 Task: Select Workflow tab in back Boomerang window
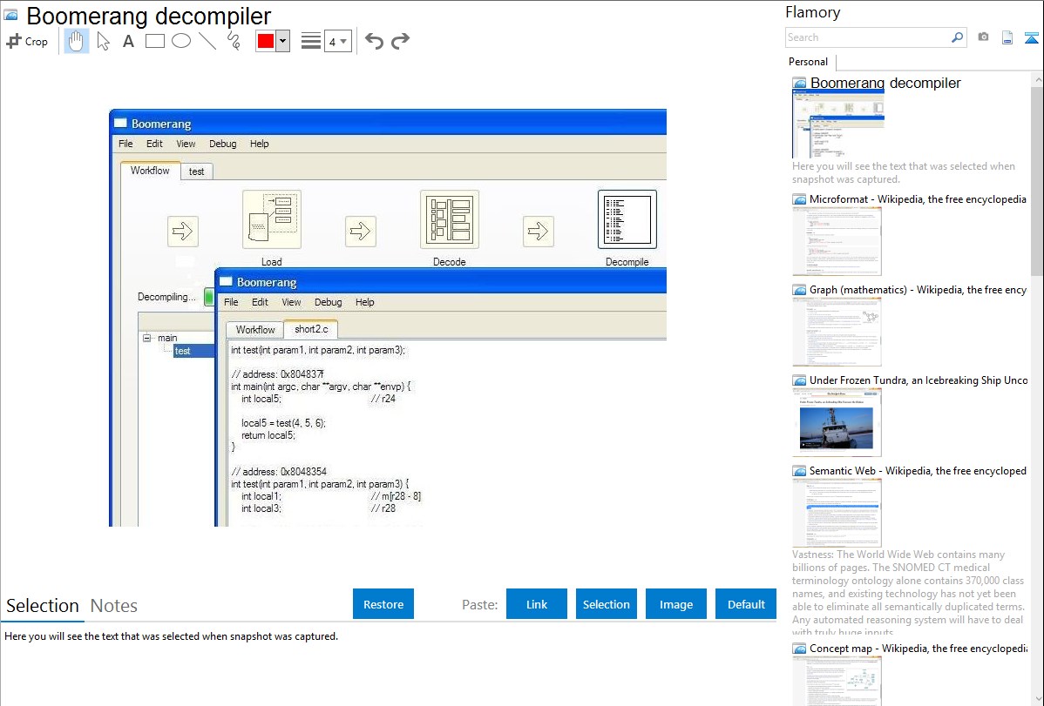(x=150, y=171)
